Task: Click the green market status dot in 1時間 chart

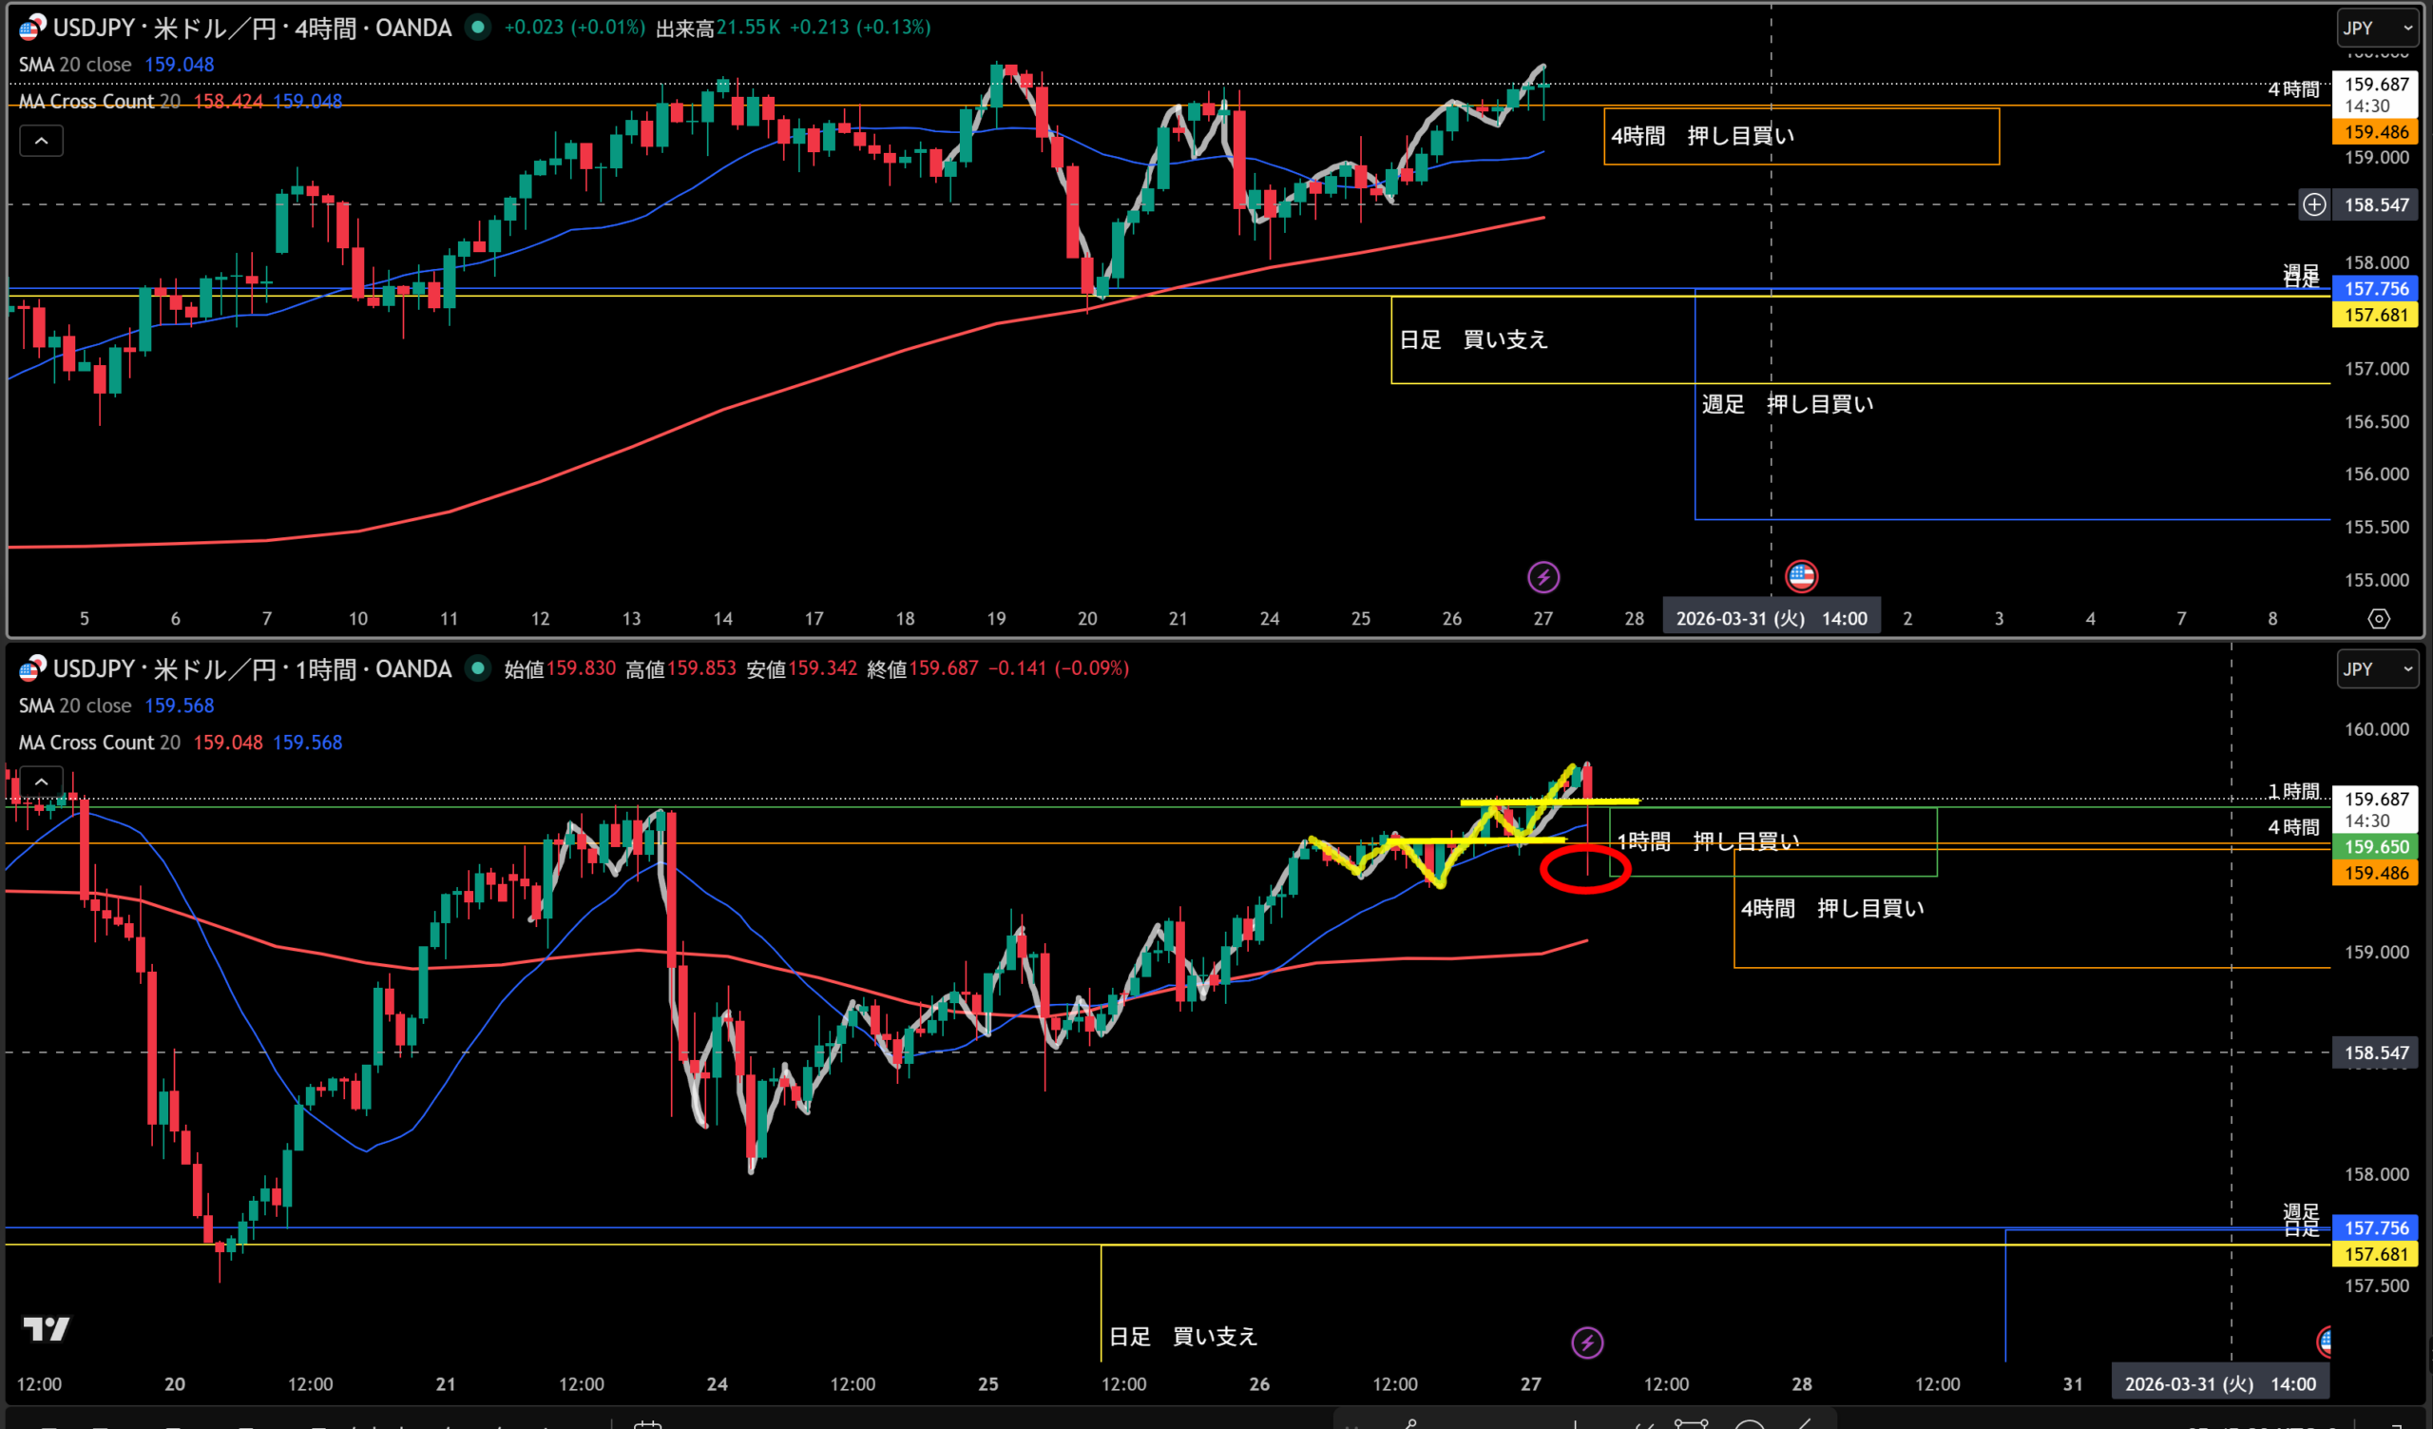Action: point(477,668)
